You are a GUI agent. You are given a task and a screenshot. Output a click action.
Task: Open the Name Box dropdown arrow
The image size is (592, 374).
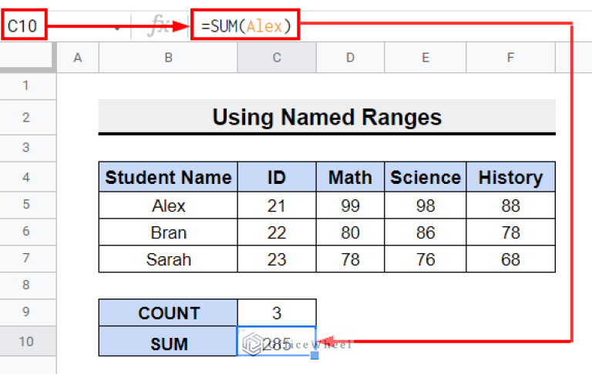[x=117, y=28]
